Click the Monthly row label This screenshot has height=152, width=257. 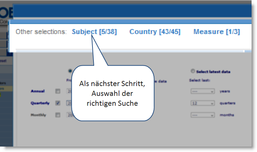[38, 115]
